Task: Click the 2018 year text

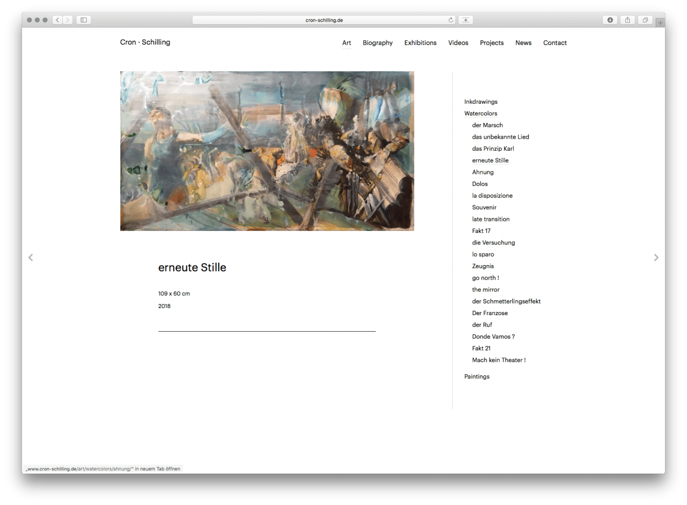Action: [x=164, y=306]
